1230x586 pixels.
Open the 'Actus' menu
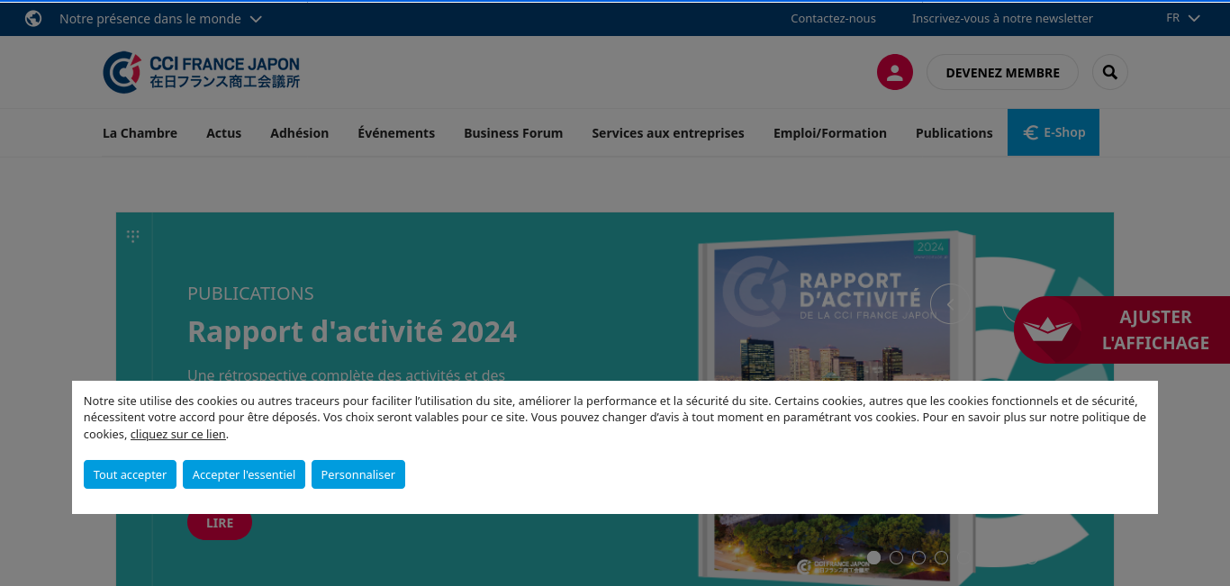(x=223, y=133)
